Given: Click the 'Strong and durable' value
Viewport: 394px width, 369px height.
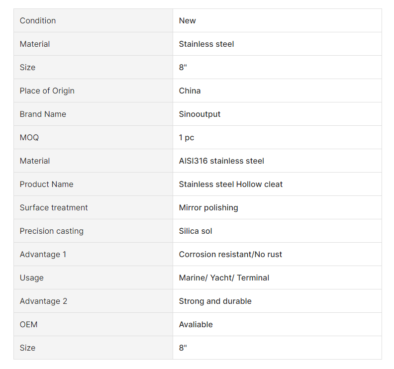Looking at the screenshot, I should tap(215, 301).
